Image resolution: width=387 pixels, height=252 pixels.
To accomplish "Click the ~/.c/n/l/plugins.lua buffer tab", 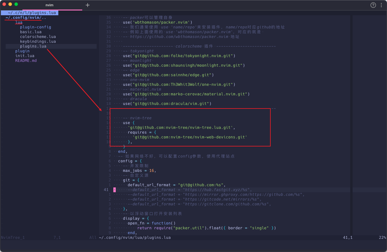I will tap(29, 13).
